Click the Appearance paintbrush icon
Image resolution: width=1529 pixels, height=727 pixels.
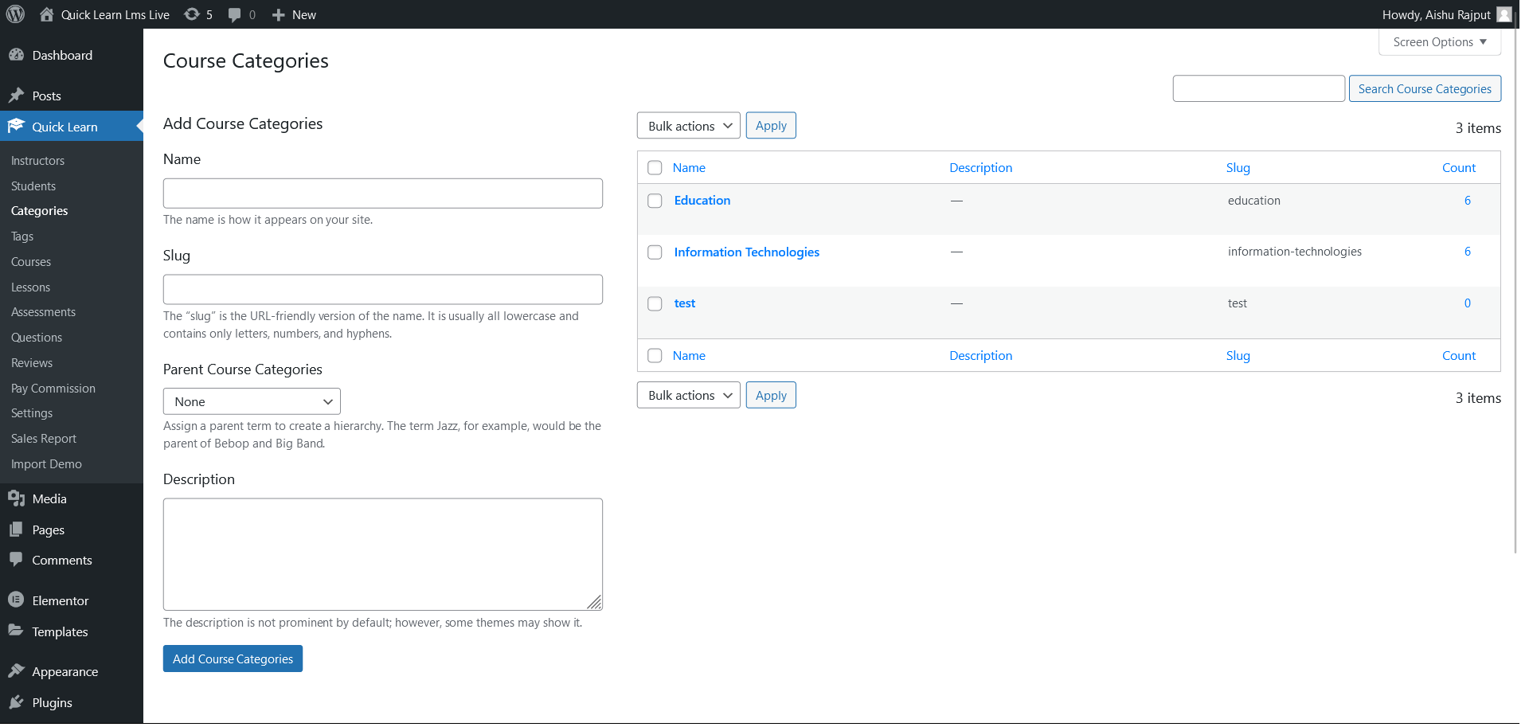(x=16, y=671)
